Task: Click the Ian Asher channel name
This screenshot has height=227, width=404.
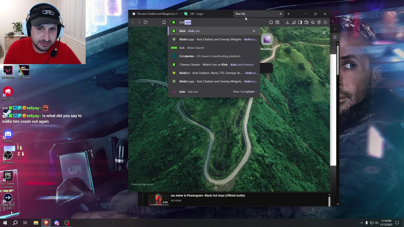Action: coord(176,201)
